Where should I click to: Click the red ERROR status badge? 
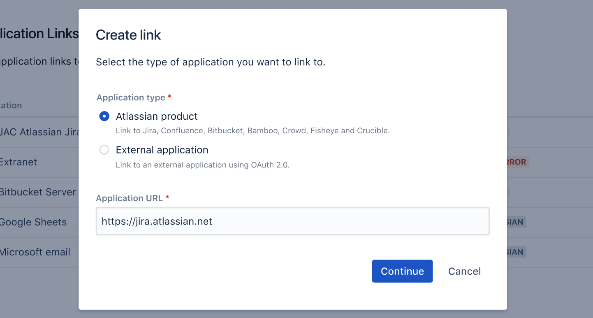[x=517, y=162]
